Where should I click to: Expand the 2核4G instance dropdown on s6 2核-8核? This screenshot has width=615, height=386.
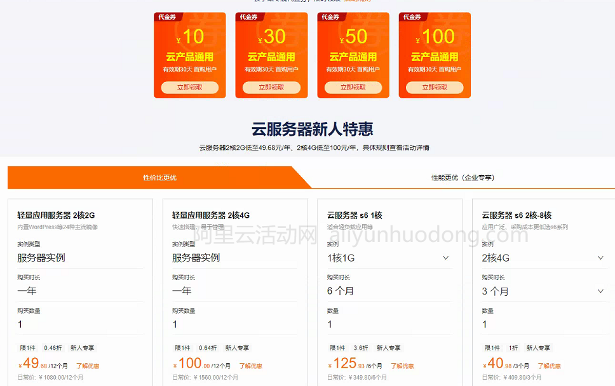[544, 258]
